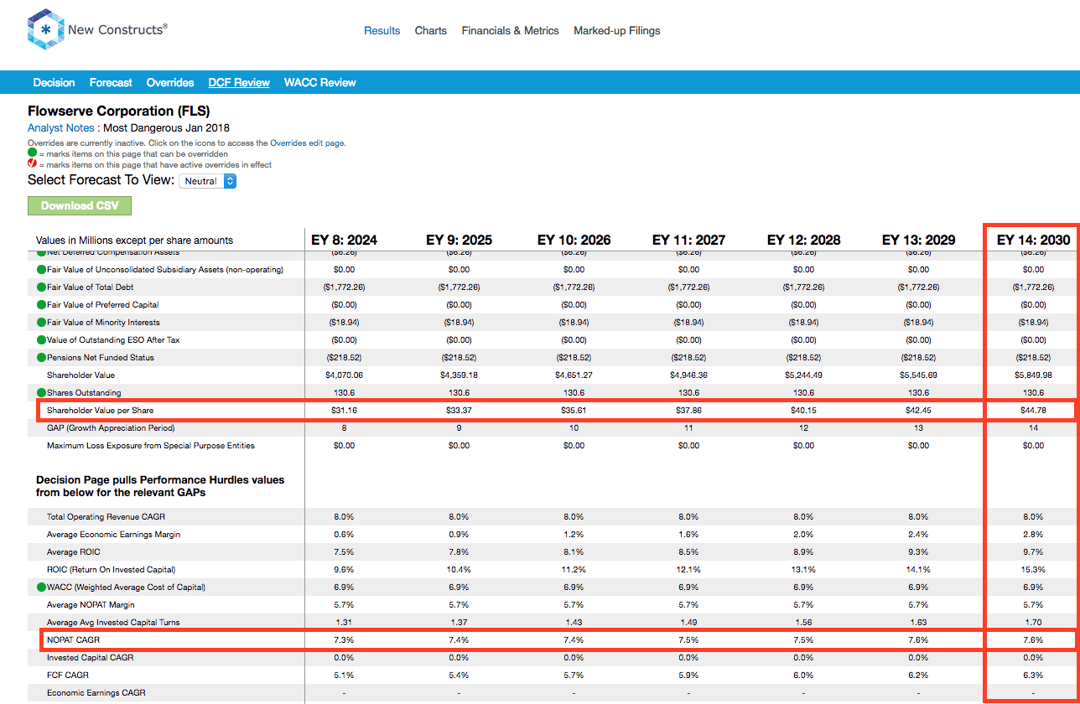The height and width of the screenshot is (704, 1080).
Task: Click the Average NOPAT Margin row label
Action: pos(91,605)
